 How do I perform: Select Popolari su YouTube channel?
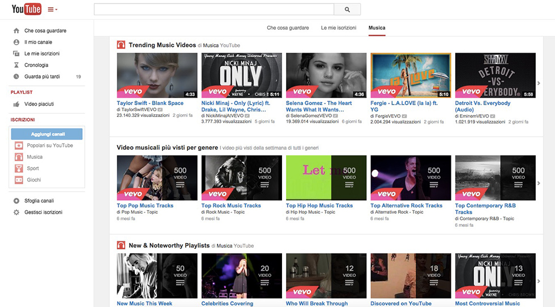(x=49, y=145)
